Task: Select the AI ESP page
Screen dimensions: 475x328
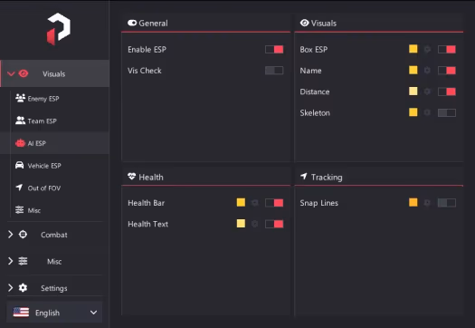Action: coord(54,143)
